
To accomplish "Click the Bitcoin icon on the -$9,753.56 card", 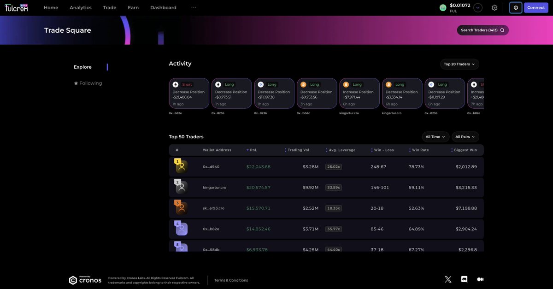I will [x=303, y=84].
